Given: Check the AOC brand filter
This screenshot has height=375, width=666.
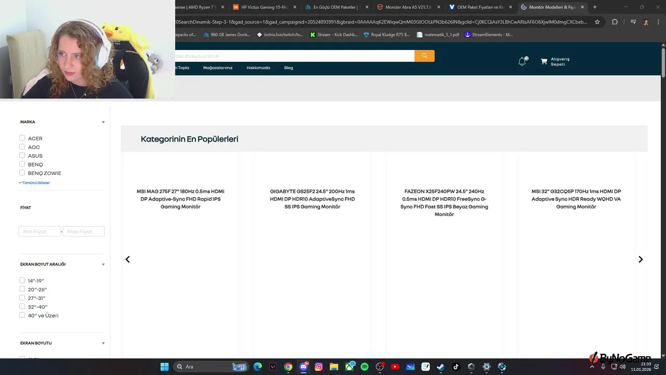Looking at the screenshot, I should tap(22, 147).
